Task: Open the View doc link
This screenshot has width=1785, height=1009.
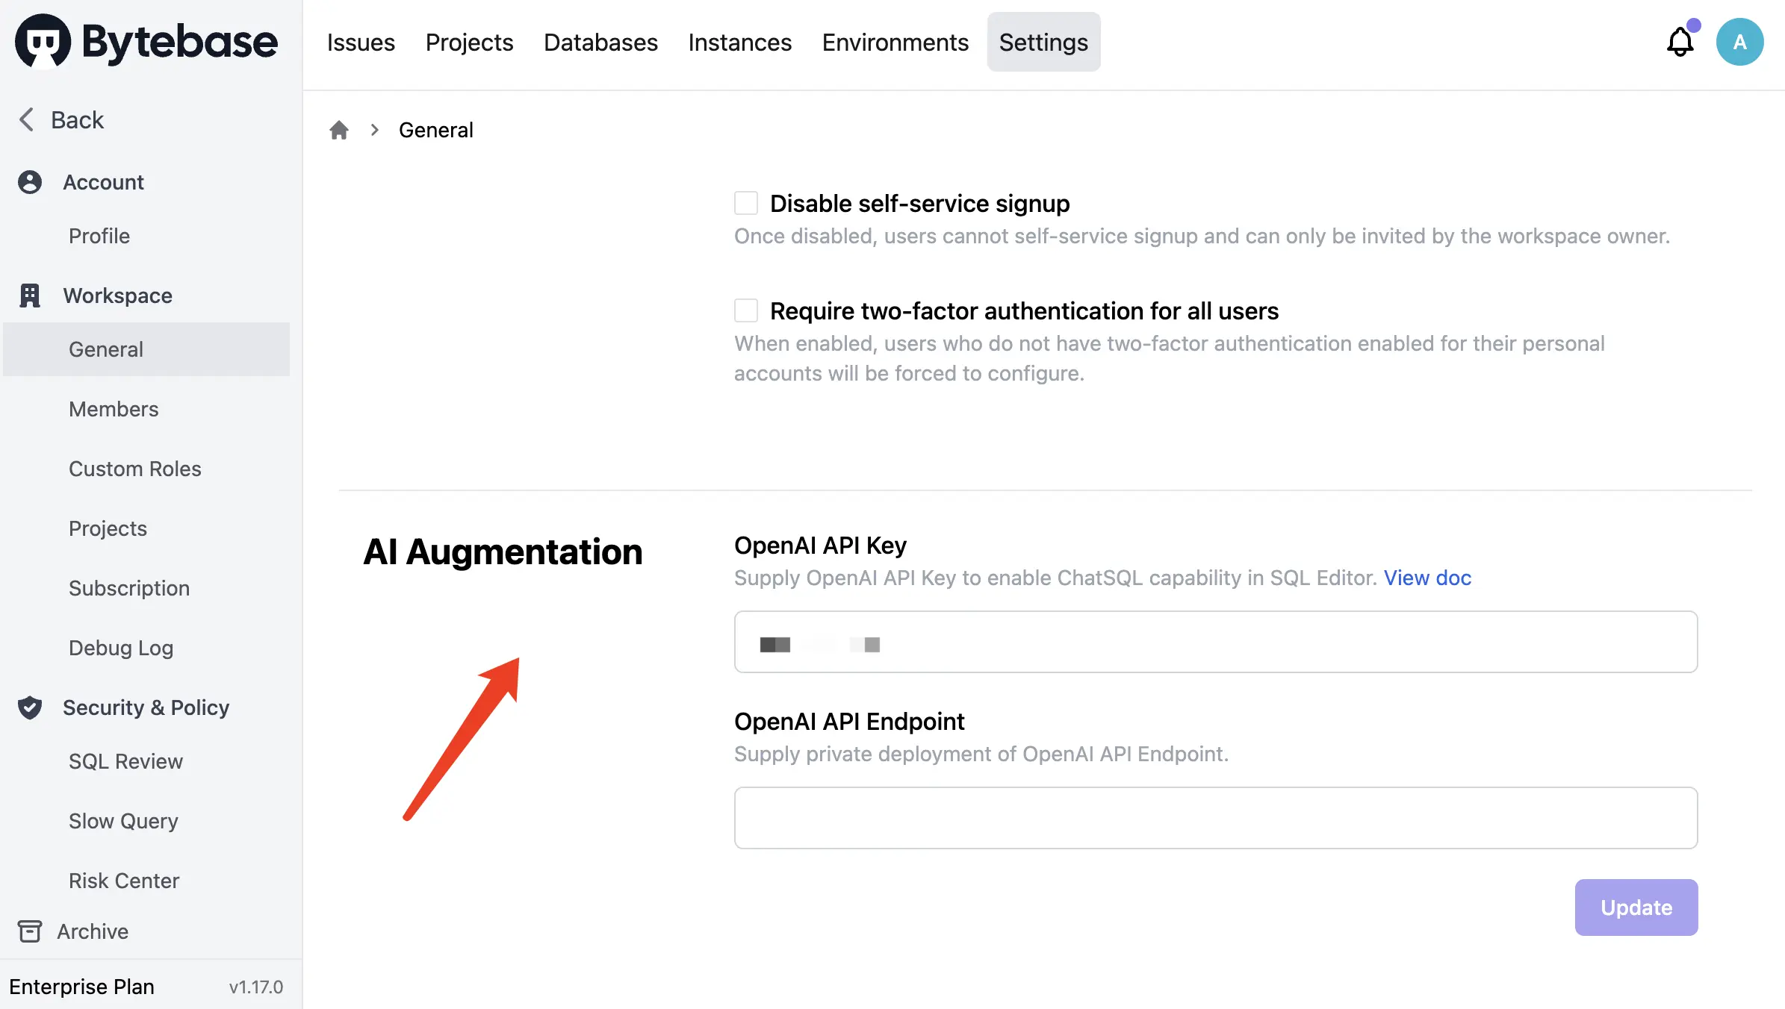Action: pos(1427,578)
